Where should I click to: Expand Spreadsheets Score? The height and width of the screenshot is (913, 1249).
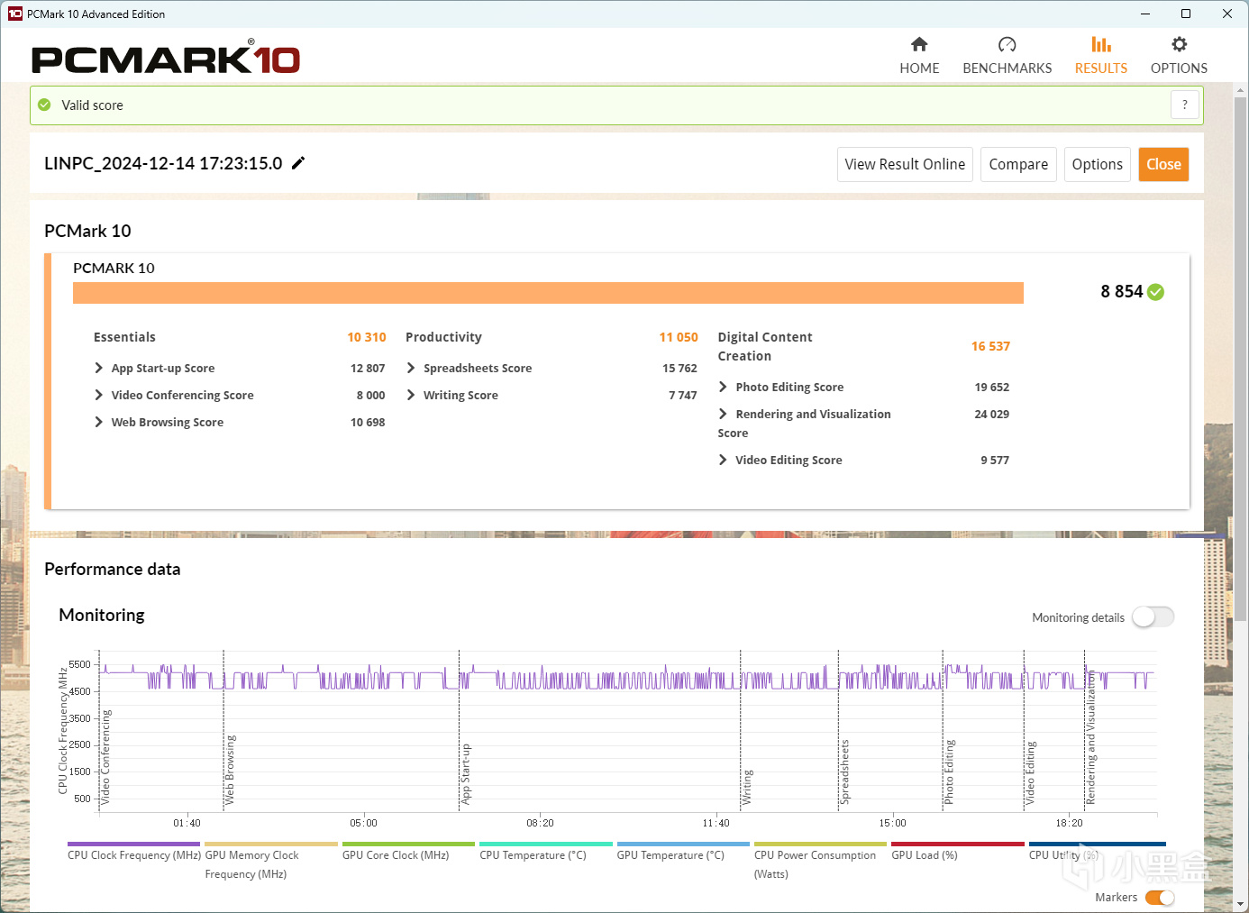click(x=411, y=368)
